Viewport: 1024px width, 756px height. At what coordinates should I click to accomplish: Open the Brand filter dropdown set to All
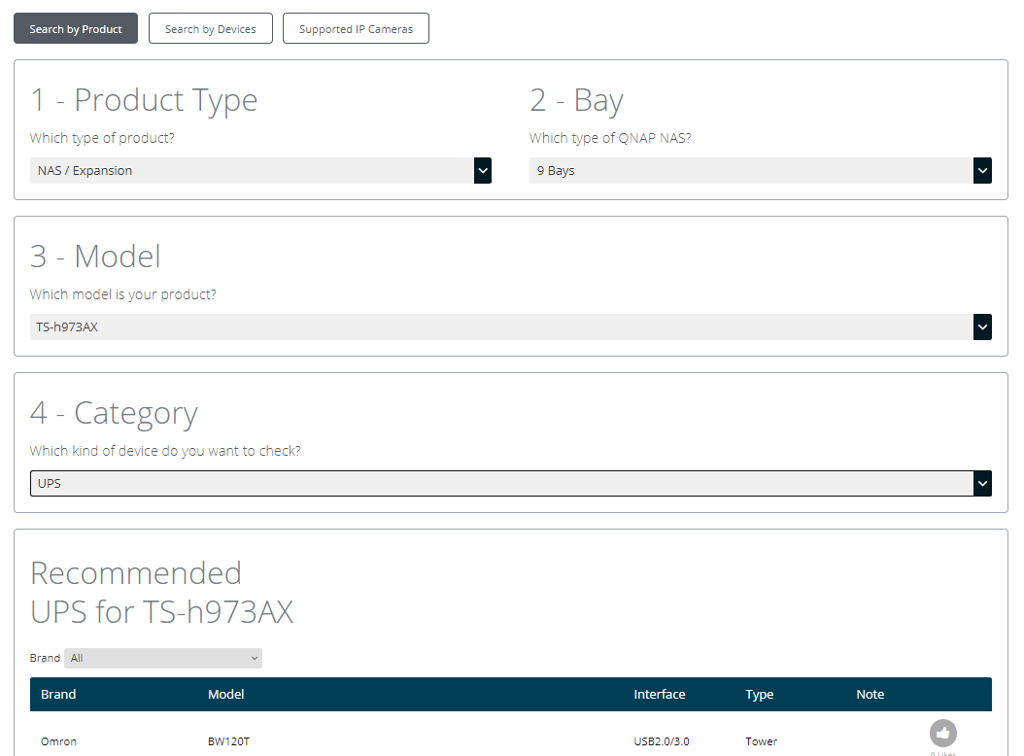(x=163, y=659)
